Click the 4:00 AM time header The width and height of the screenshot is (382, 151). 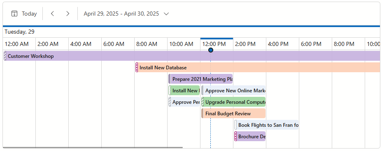pos(85,44)
